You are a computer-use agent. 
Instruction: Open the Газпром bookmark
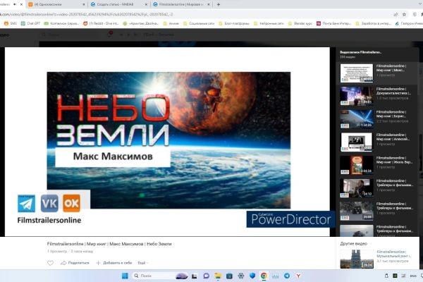pos(409,23)
